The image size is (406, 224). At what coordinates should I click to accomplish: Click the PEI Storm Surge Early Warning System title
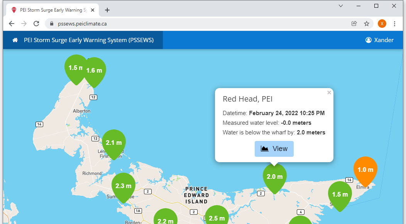pos(89,40)
